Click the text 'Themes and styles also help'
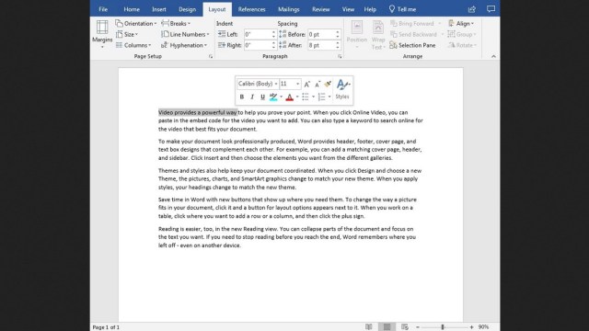 193,170
